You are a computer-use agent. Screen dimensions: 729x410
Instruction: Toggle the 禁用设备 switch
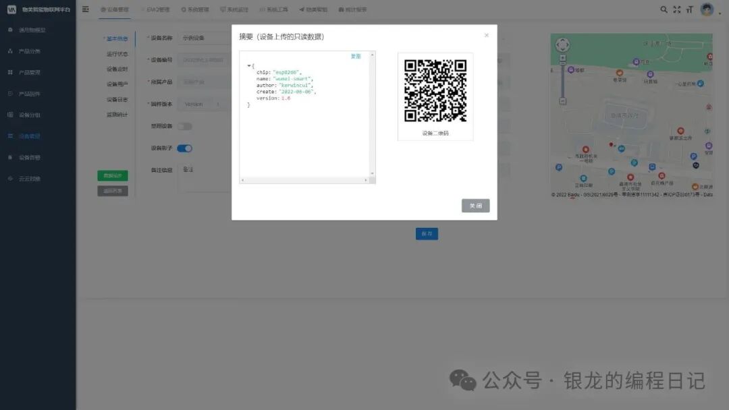pos(184,126)
